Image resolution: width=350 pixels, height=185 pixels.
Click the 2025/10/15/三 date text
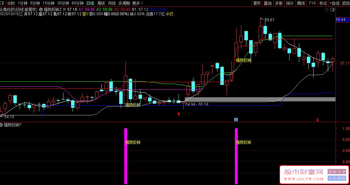coord(12,14)
